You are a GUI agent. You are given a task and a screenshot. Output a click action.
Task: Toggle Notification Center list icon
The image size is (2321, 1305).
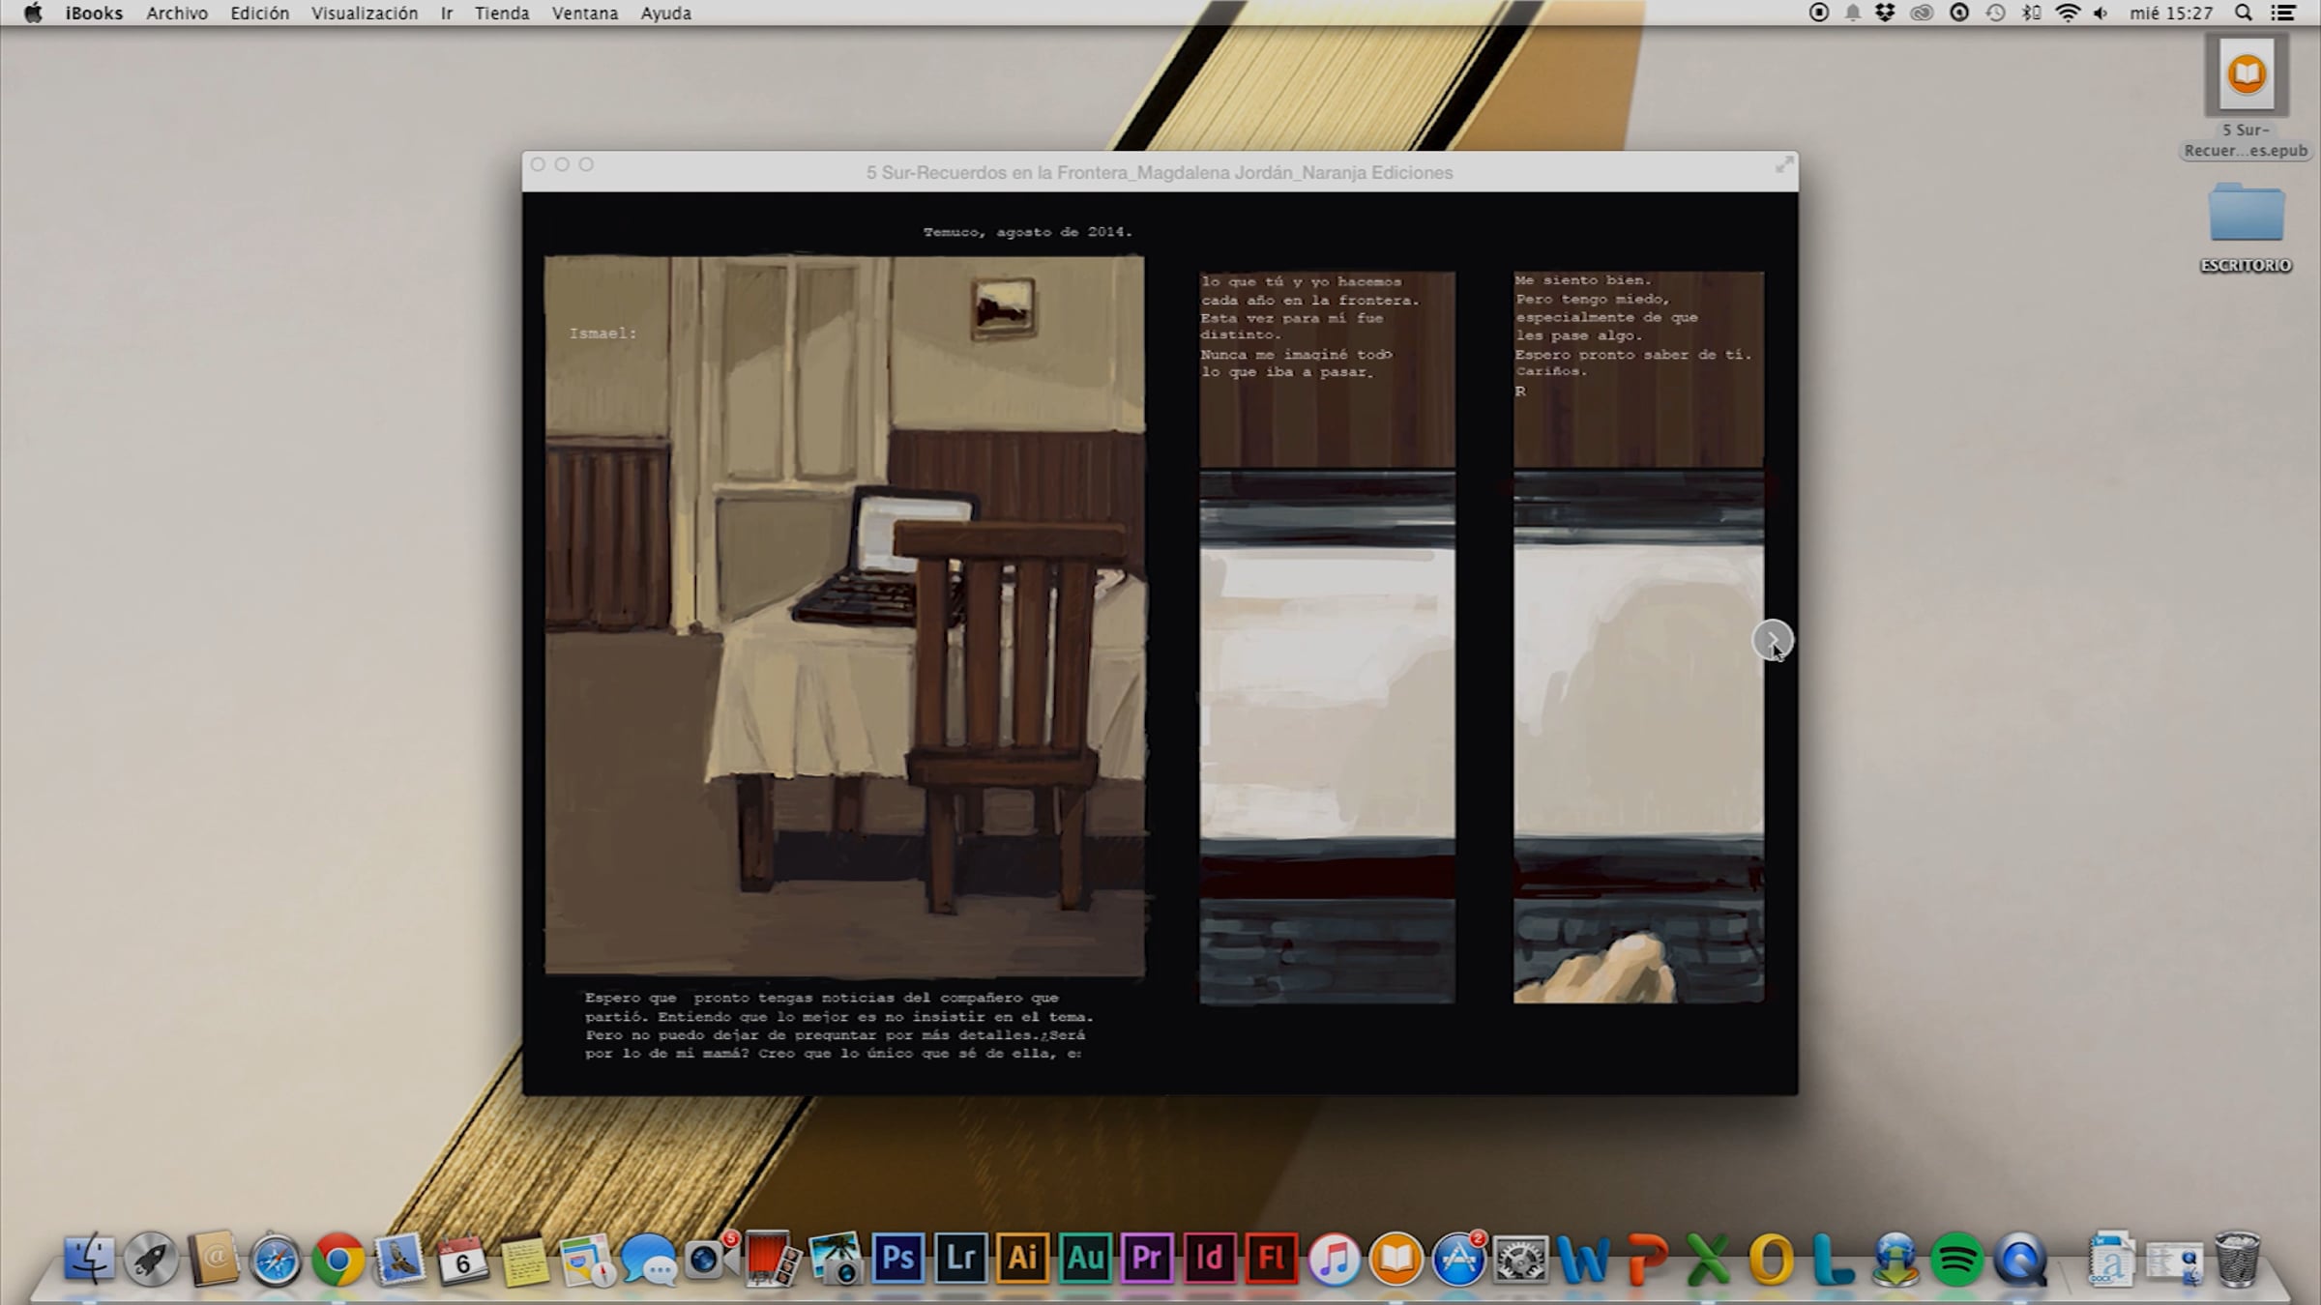(x=2282, y=14)
